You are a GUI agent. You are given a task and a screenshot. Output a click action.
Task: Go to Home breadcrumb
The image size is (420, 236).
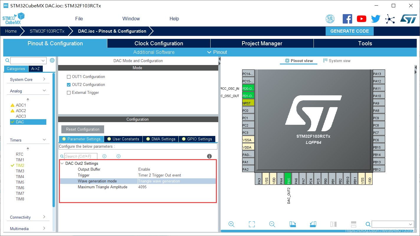pyautogui.click(x=11, y=31)
